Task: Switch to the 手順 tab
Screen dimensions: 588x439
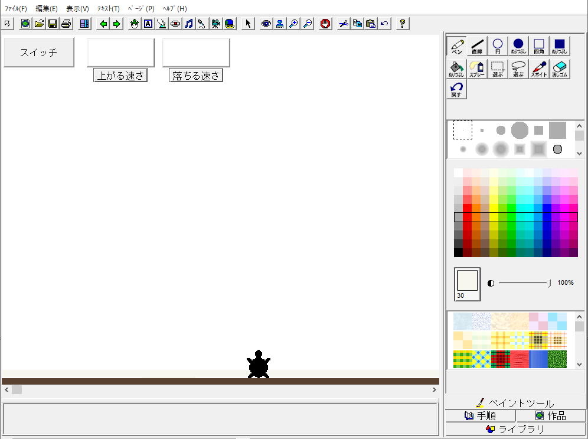Action: [481, 415]
